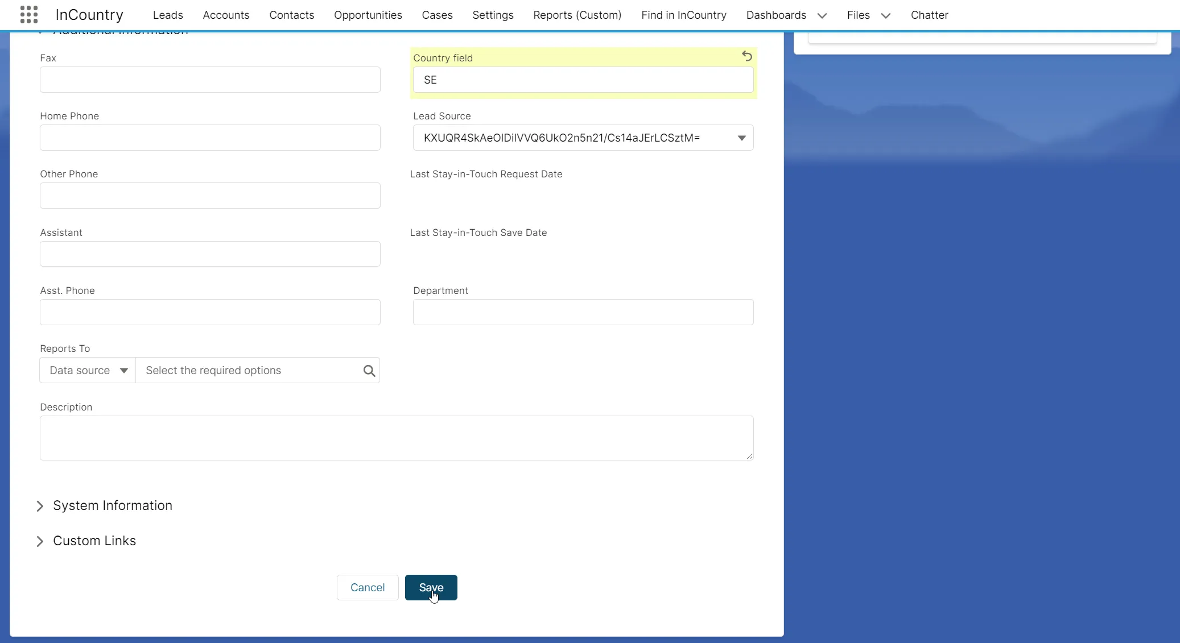Go to the Leads tab
Image resolution: width=1180 pixels, height=643 pixels.
tap(168, 15)
